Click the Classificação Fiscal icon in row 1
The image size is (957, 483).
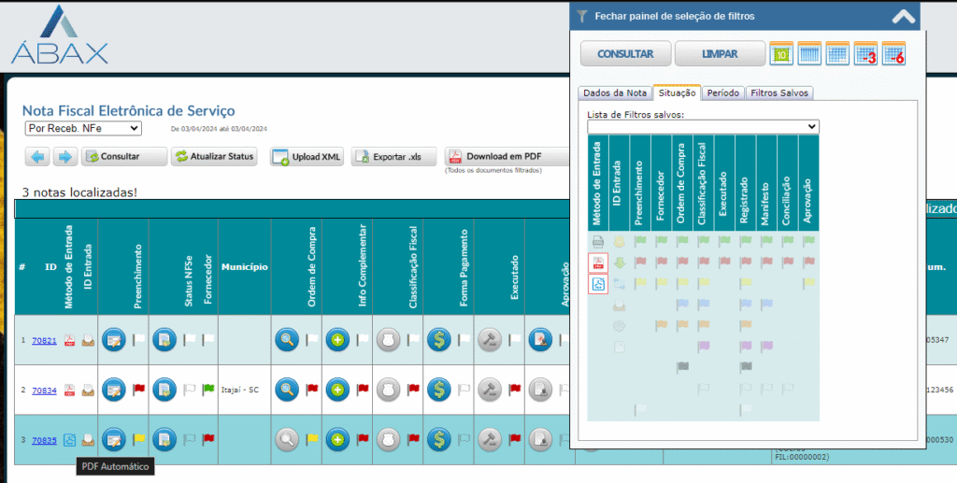coord(389,340)
